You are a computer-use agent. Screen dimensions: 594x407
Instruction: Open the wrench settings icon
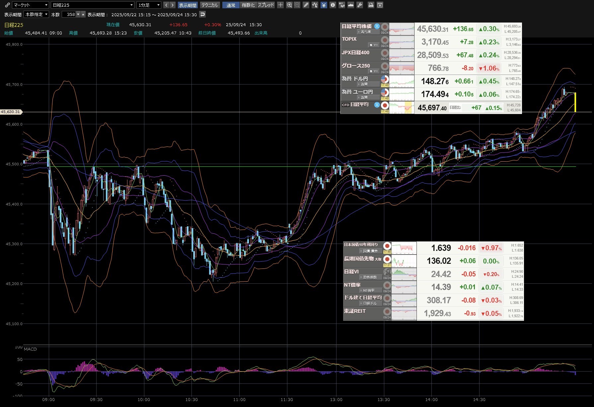(x=359, y=5)
